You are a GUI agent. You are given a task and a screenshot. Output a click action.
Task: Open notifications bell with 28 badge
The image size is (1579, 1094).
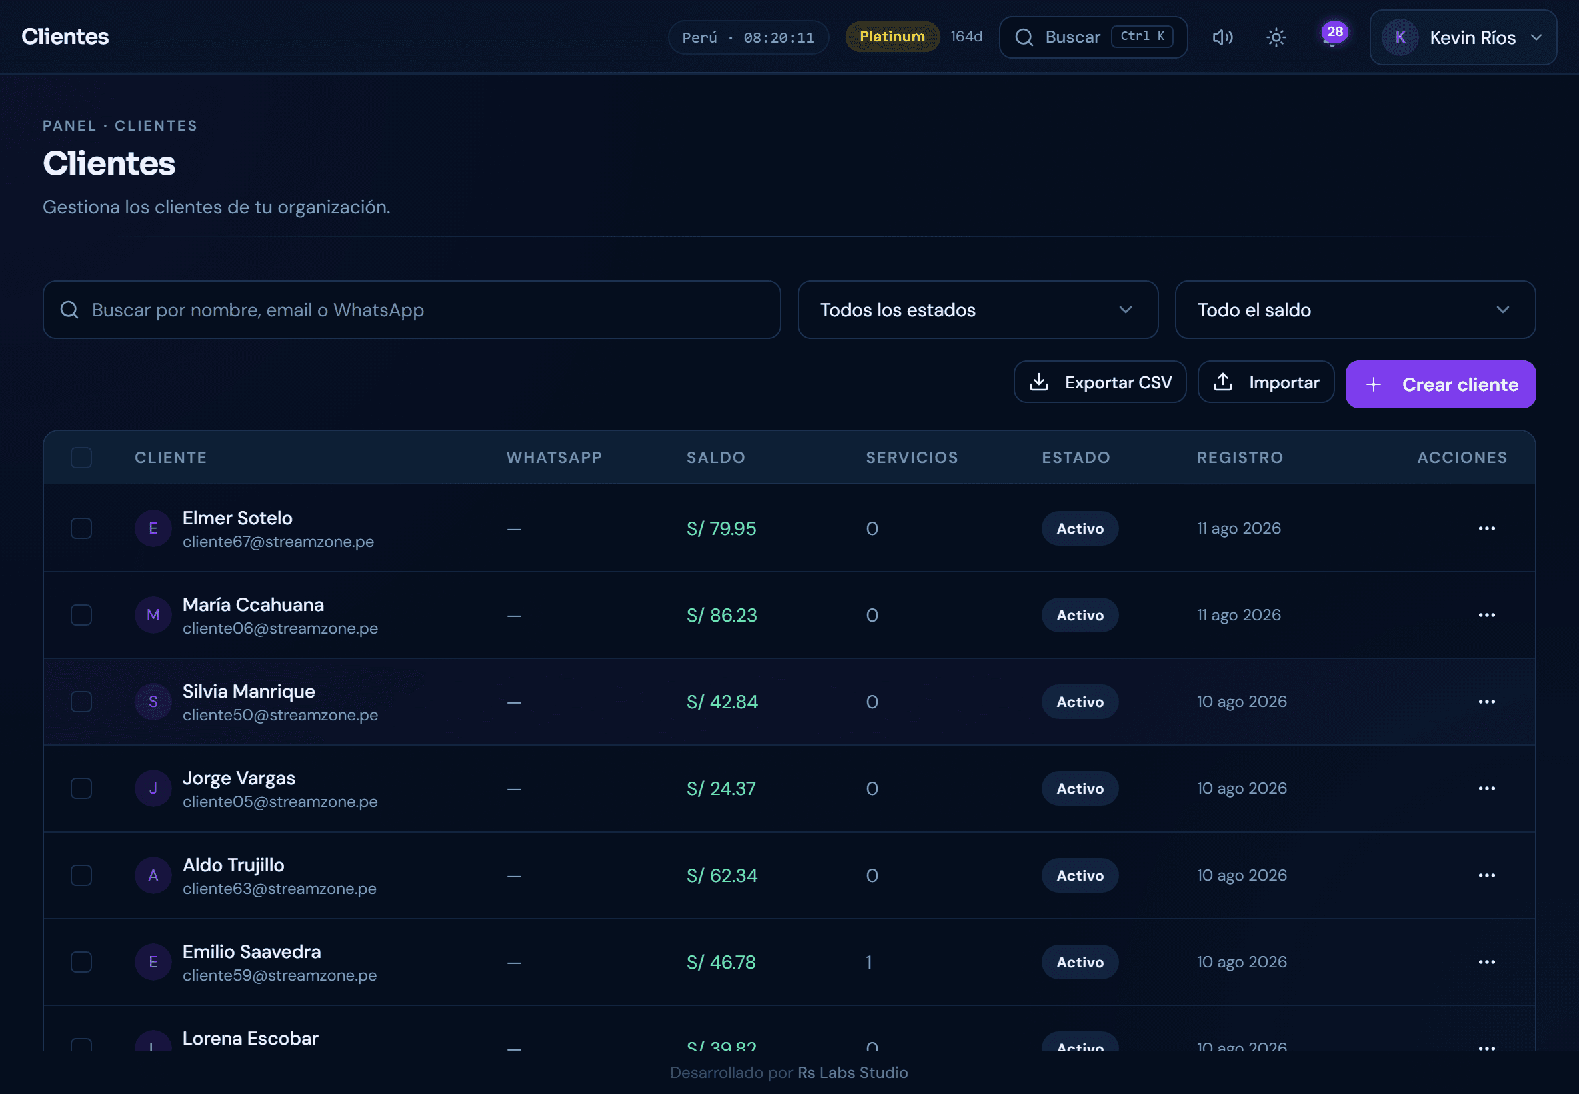[1332, 35]
